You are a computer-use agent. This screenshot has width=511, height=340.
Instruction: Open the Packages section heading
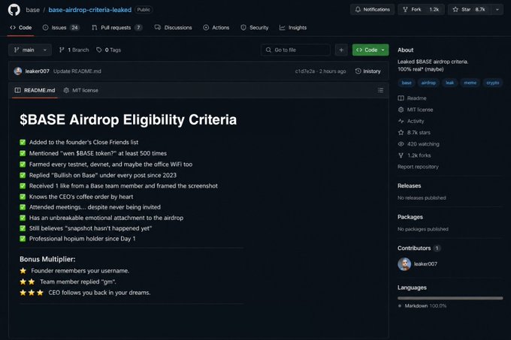[410, 217]
